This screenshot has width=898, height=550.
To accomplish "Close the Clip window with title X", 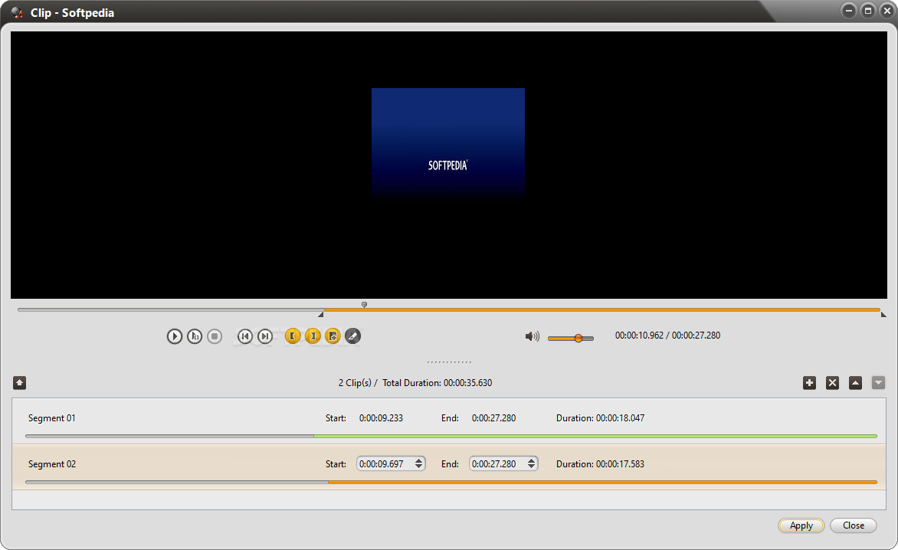I will tap(887, 11).
